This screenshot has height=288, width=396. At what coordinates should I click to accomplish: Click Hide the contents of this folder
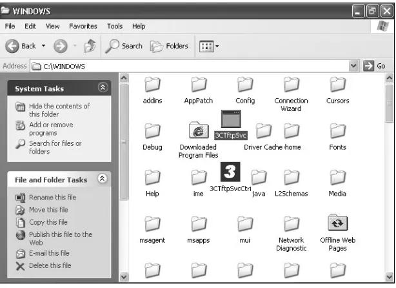[x=52, y=110]
